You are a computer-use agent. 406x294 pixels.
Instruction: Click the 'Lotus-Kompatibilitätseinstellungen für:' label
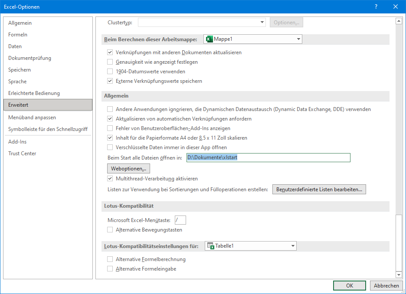pyautogui.click(x=151, y=246)
